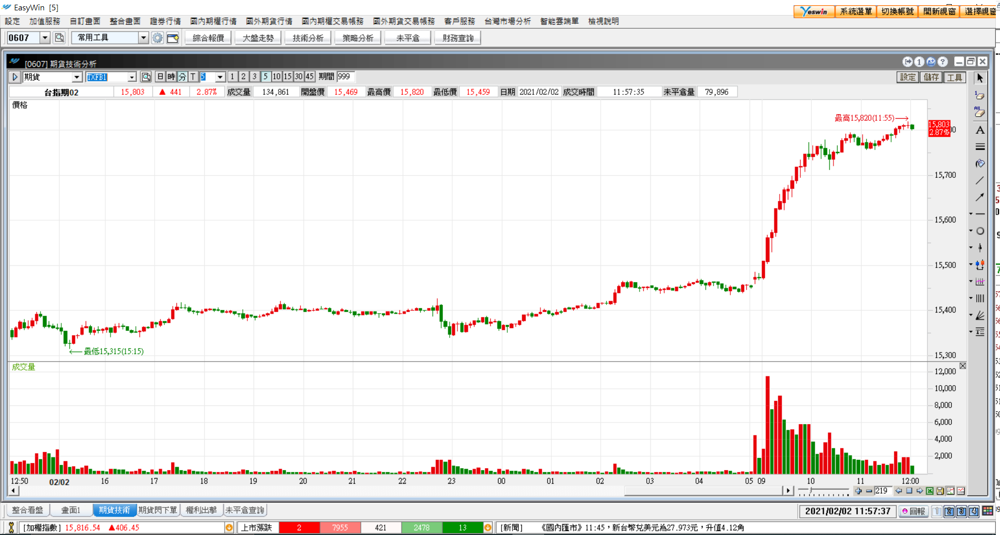Toggle daily (日) chart period
Image resolution: width=1000 pixels, height=535 pixels.
(x=160, y=77)
